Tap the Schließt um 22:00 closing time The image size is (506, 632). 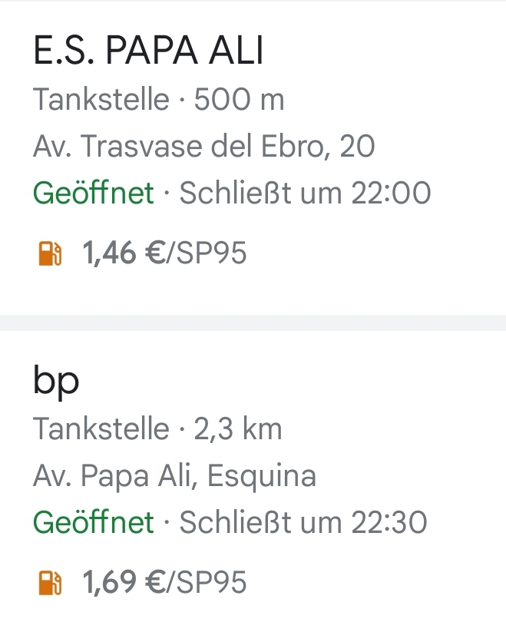coord(305,193)
